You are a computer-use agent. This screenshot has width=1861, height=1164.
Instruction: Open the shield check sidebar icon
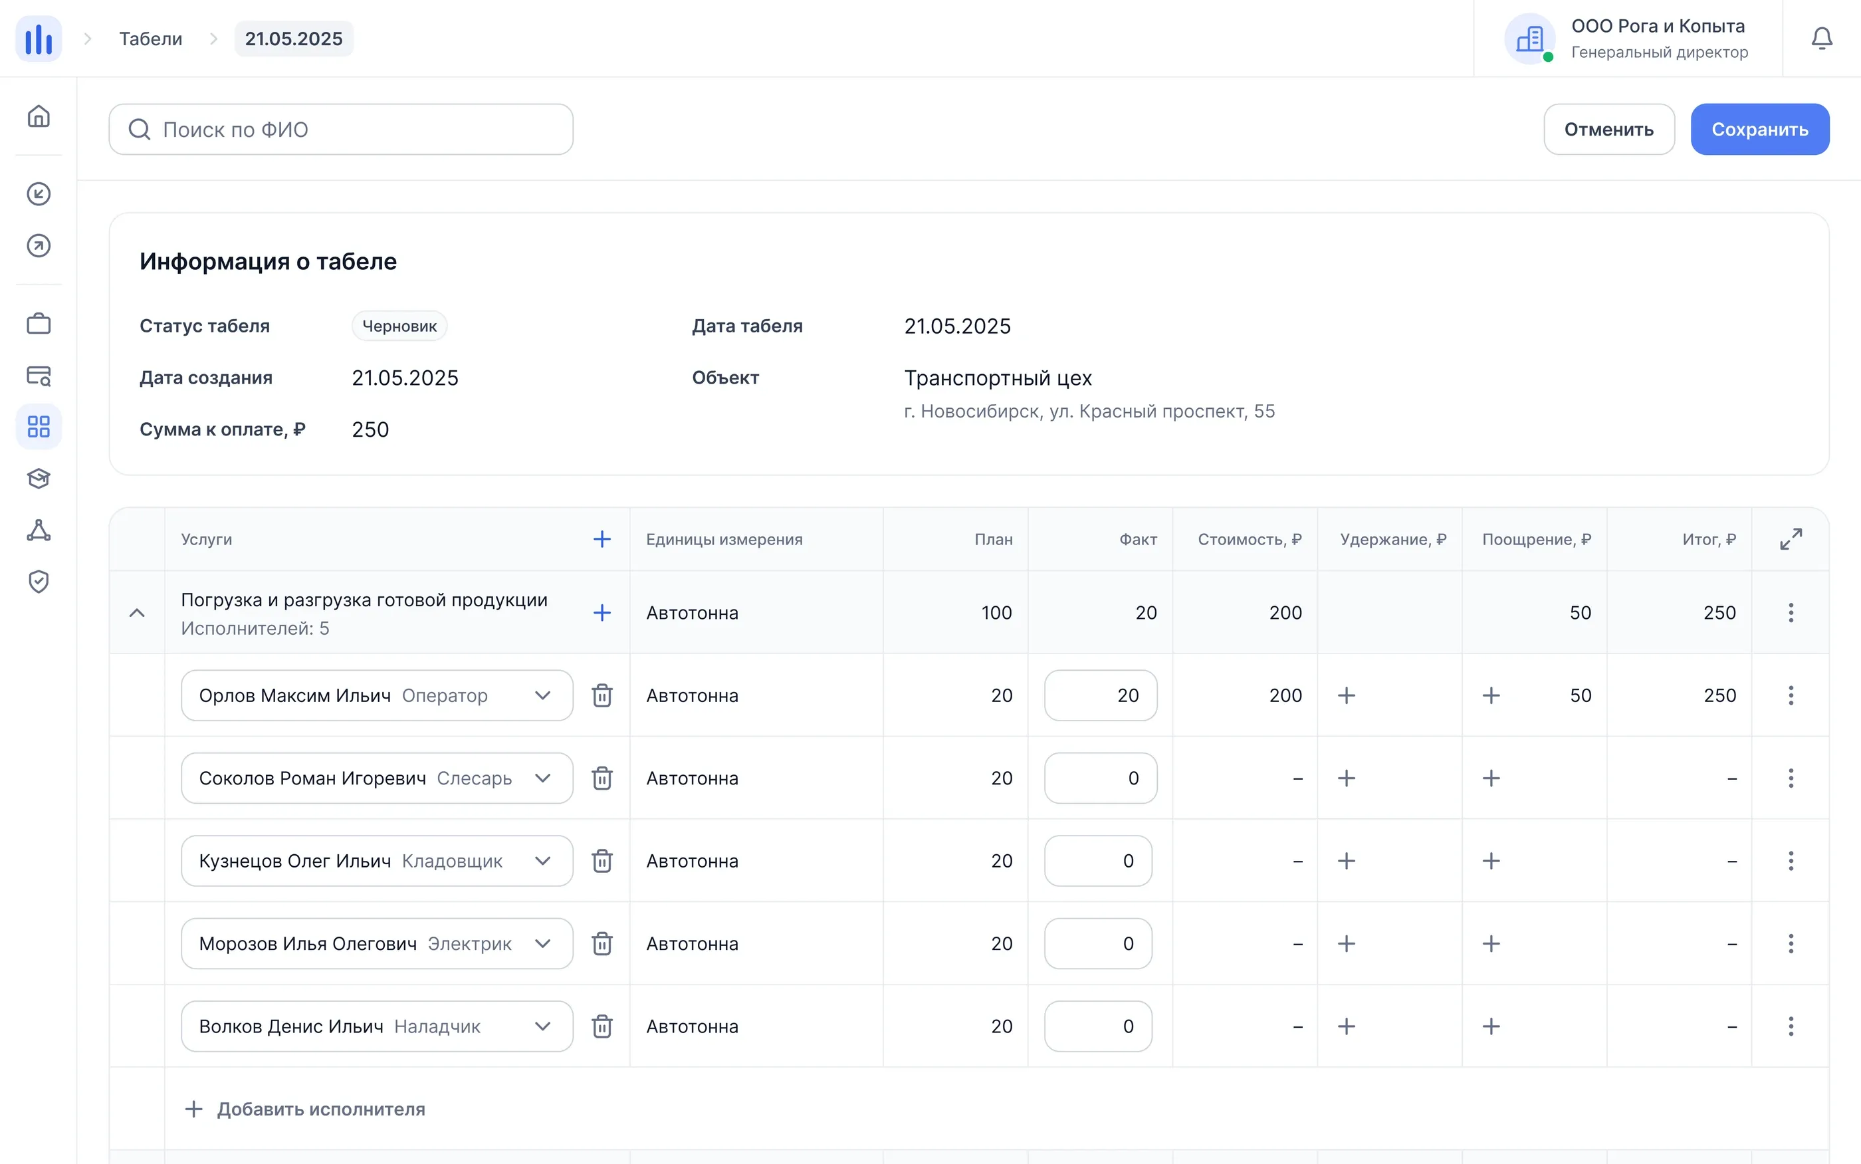(39, 581)
